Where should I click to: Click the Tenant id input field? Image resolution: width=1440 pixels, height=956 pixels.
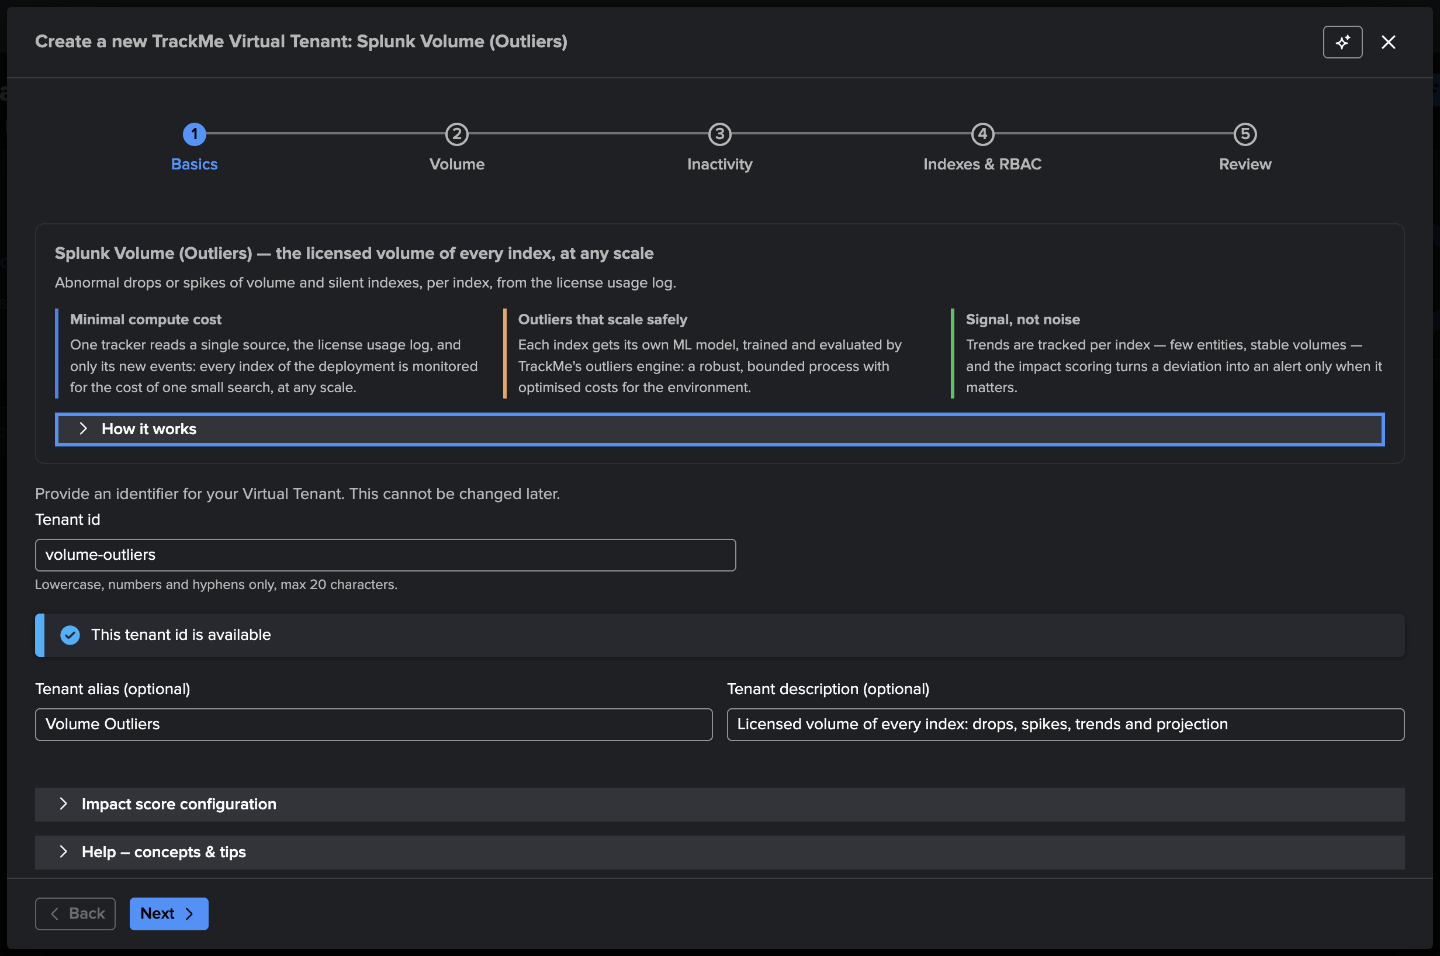pos(385,555)
